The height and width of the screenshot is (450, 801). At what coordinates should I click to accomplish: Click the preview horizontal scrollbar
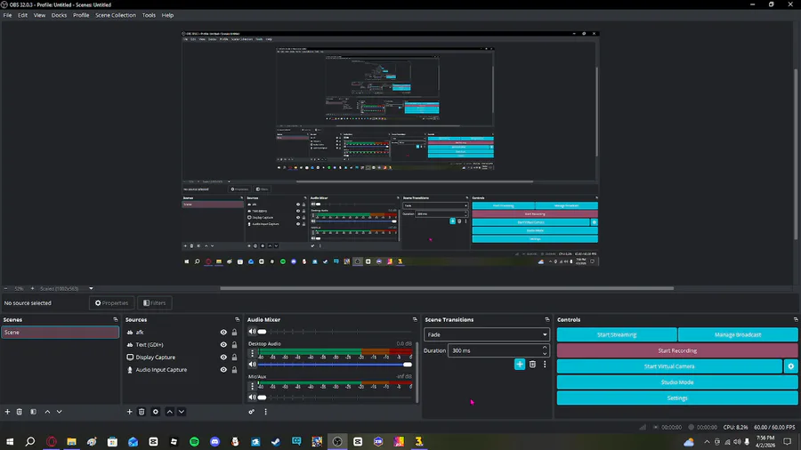point(447,288)
